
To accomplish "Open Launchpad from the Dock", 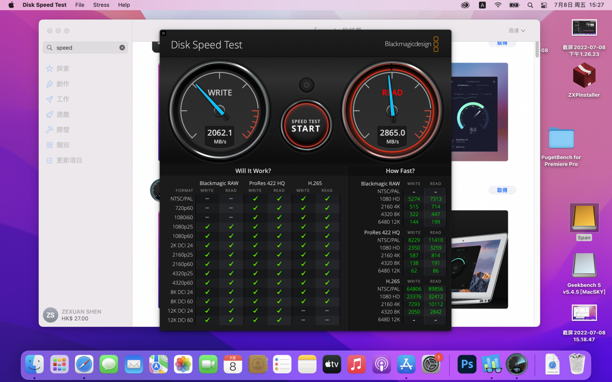I will pos(59,365).
